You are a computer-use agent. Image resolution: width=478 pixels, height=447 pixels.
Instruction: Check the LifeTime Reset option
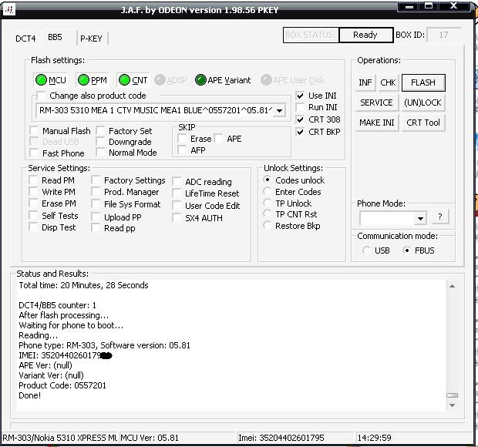(x=177, y=193)
